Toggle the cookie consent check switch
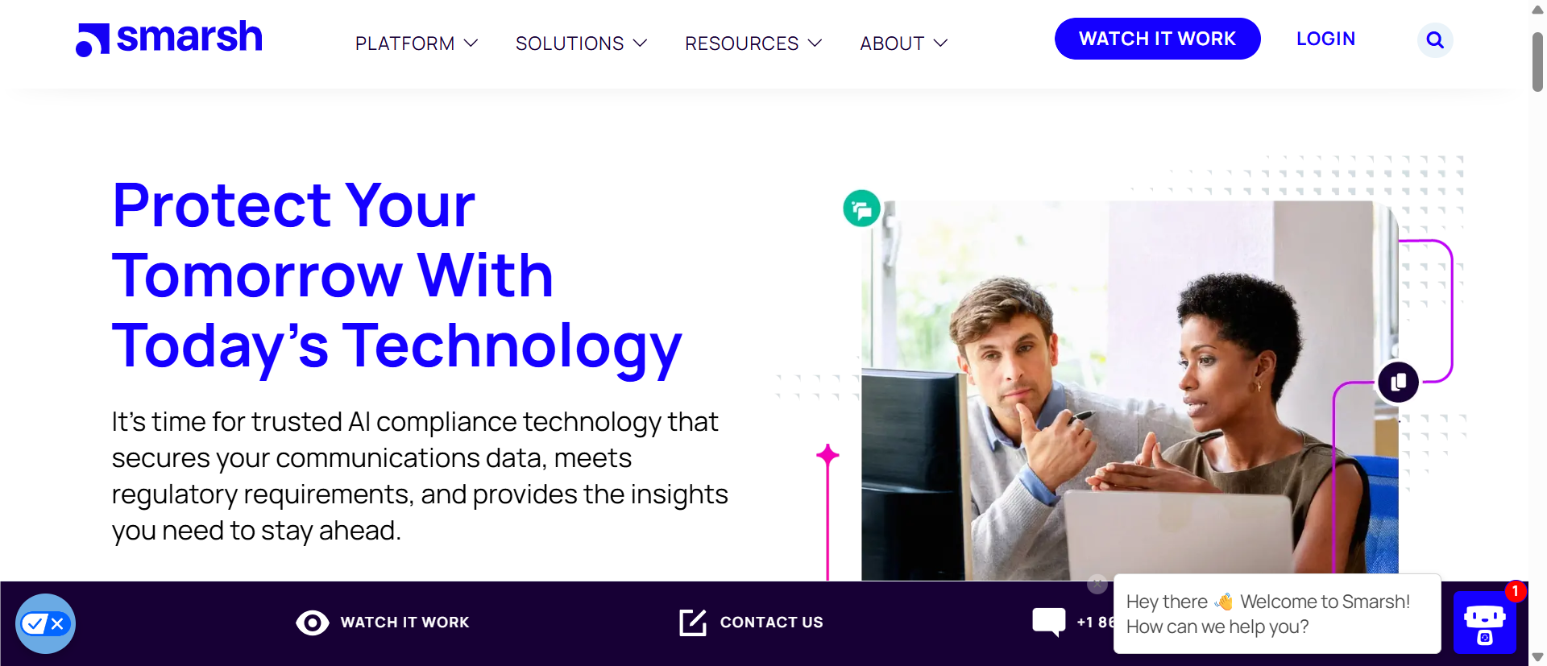Screen dimensions: 1547x666 [45, 623]
